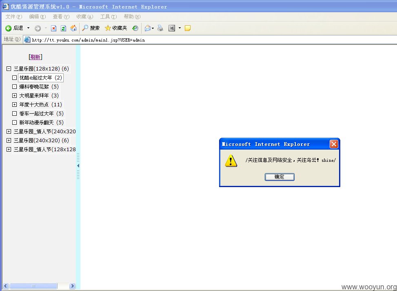
Task: Click the IE icon in window title
Action: point(5,7)
